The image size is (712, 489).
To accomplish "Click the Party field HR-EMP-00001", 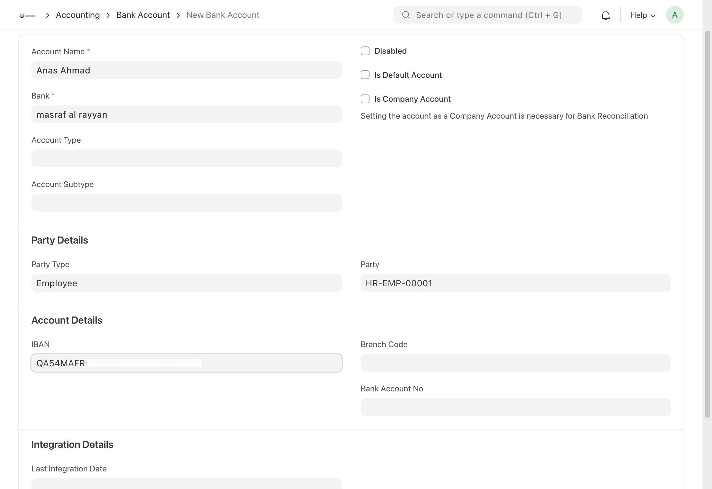I will click(x=516, y=283).
